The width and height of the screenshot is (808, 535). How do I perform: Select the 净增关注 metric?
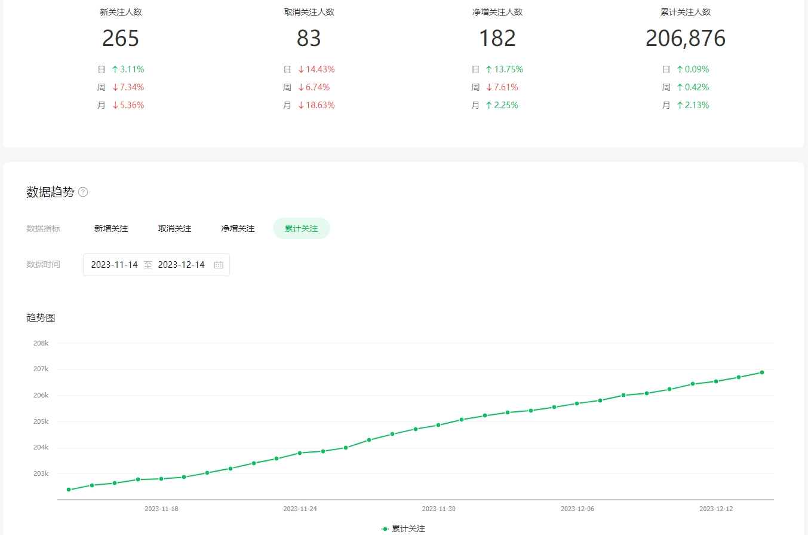(238, 228)
